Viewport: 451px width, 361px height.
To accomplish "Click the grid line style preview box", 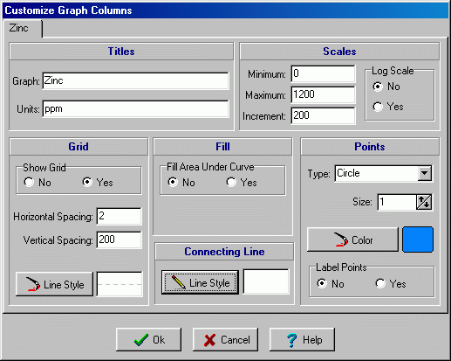I will tap(120, 284).
